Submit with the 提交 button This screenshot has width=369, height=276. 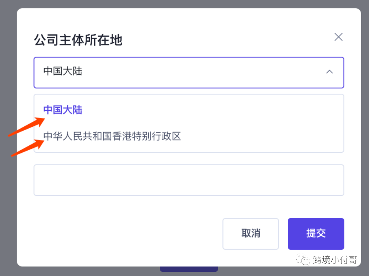[316, 234]
